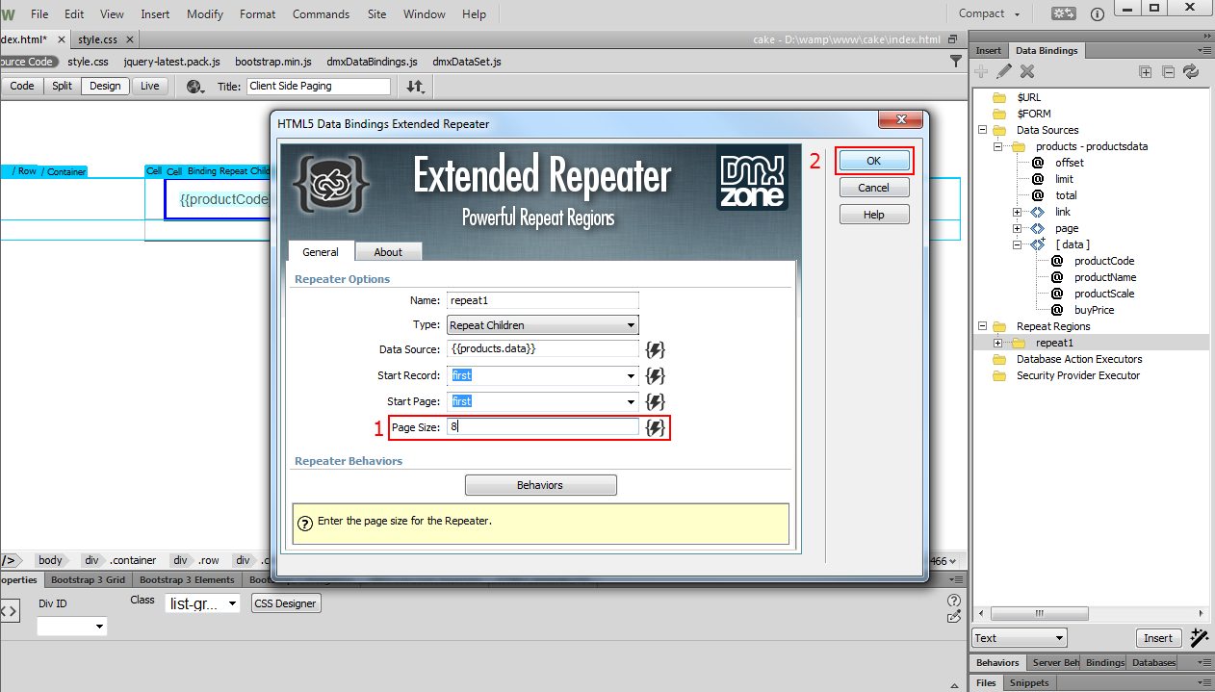Screen dimensions: 1215x692
Task: Switch to the About tab in the dialog
Action: (x=388, y=252)
